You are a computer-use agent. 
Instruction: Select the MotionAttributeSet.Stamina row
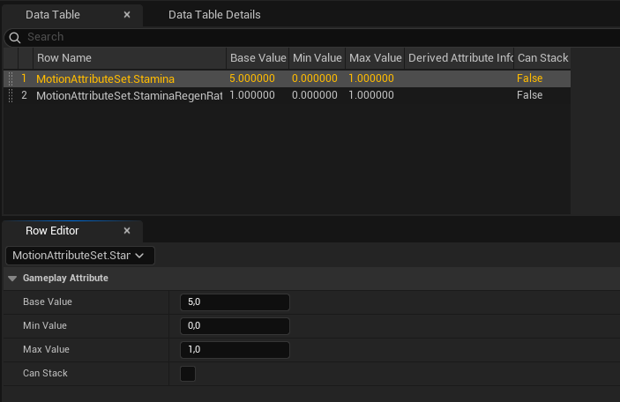(105, 78)
